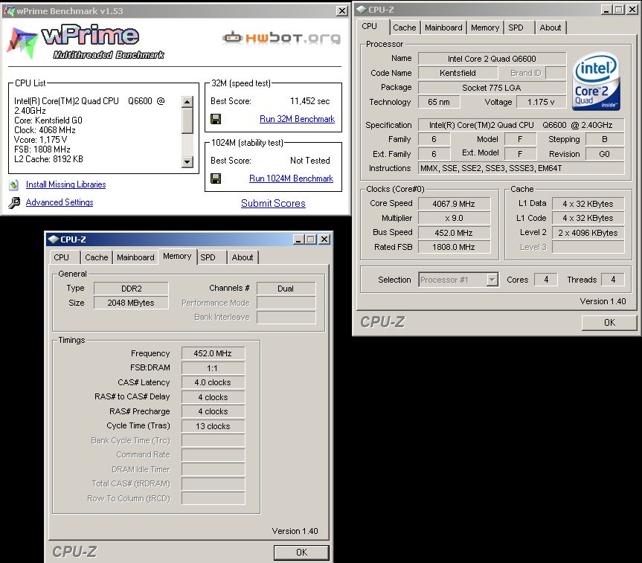This screenshot has width=642, height=563.
Task: Click the Bus Speed 452.0 MHz field
Action: [x=454, y=233]
